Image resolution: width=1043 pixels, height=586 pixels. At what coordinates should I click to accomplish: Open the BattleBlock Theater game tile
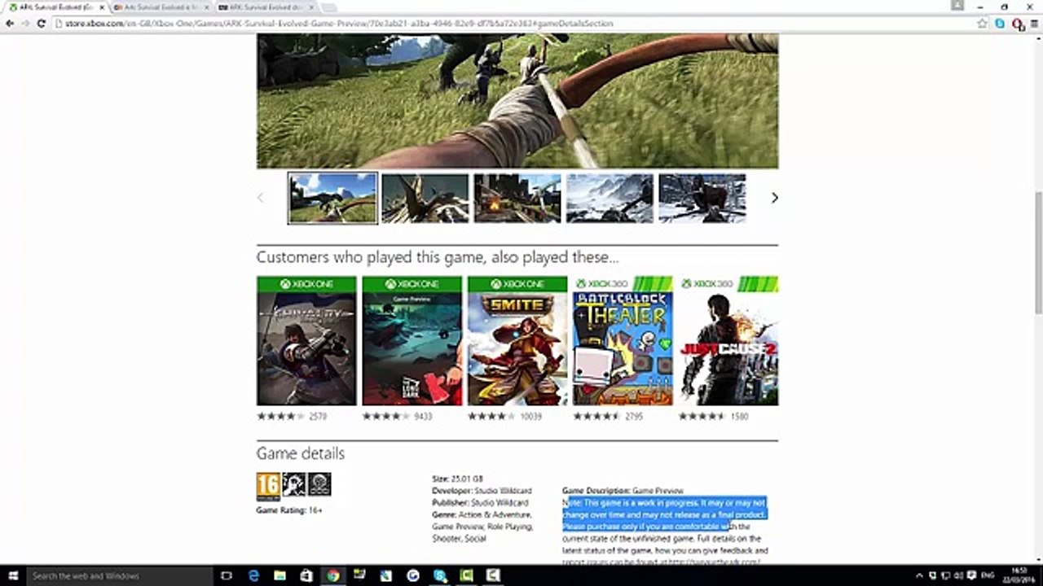click(623, 341)
